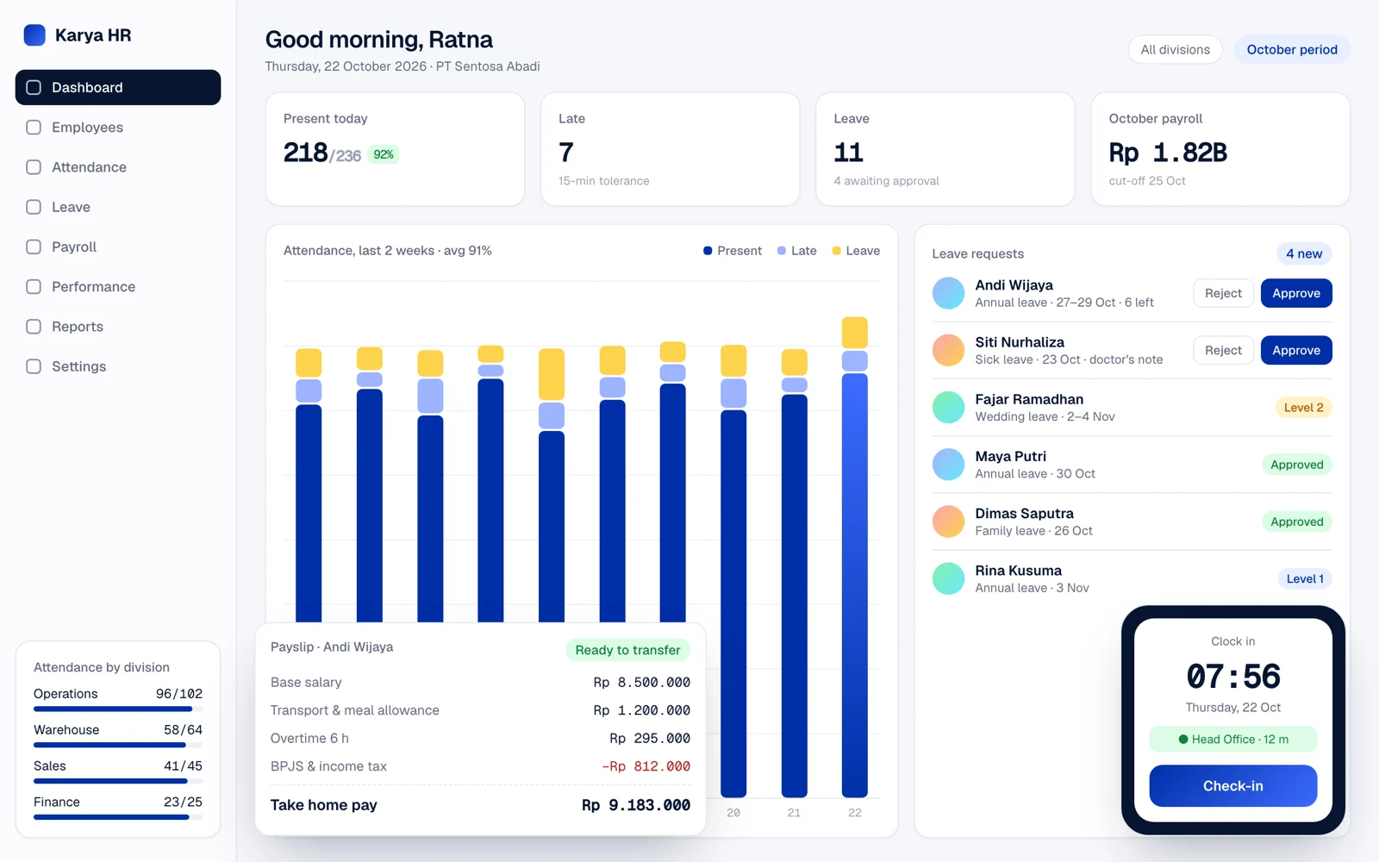This screenshot has height=862, width=1379.
Task: Toggle the Late legend item
Action: coord(797,251)
